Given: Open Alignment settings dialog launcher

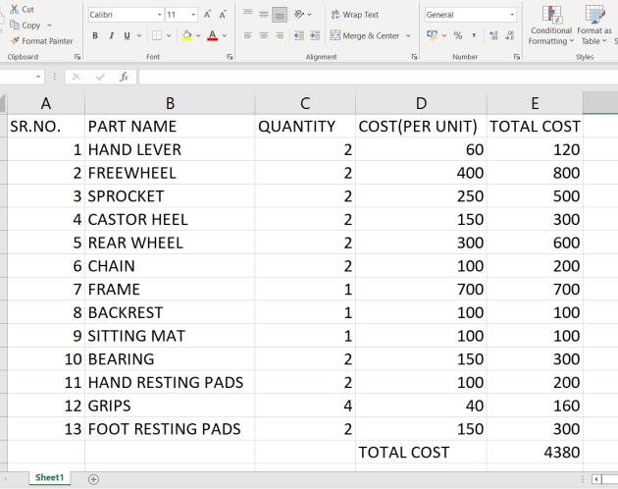Looking at the screenshot, I should pos(414,57).
